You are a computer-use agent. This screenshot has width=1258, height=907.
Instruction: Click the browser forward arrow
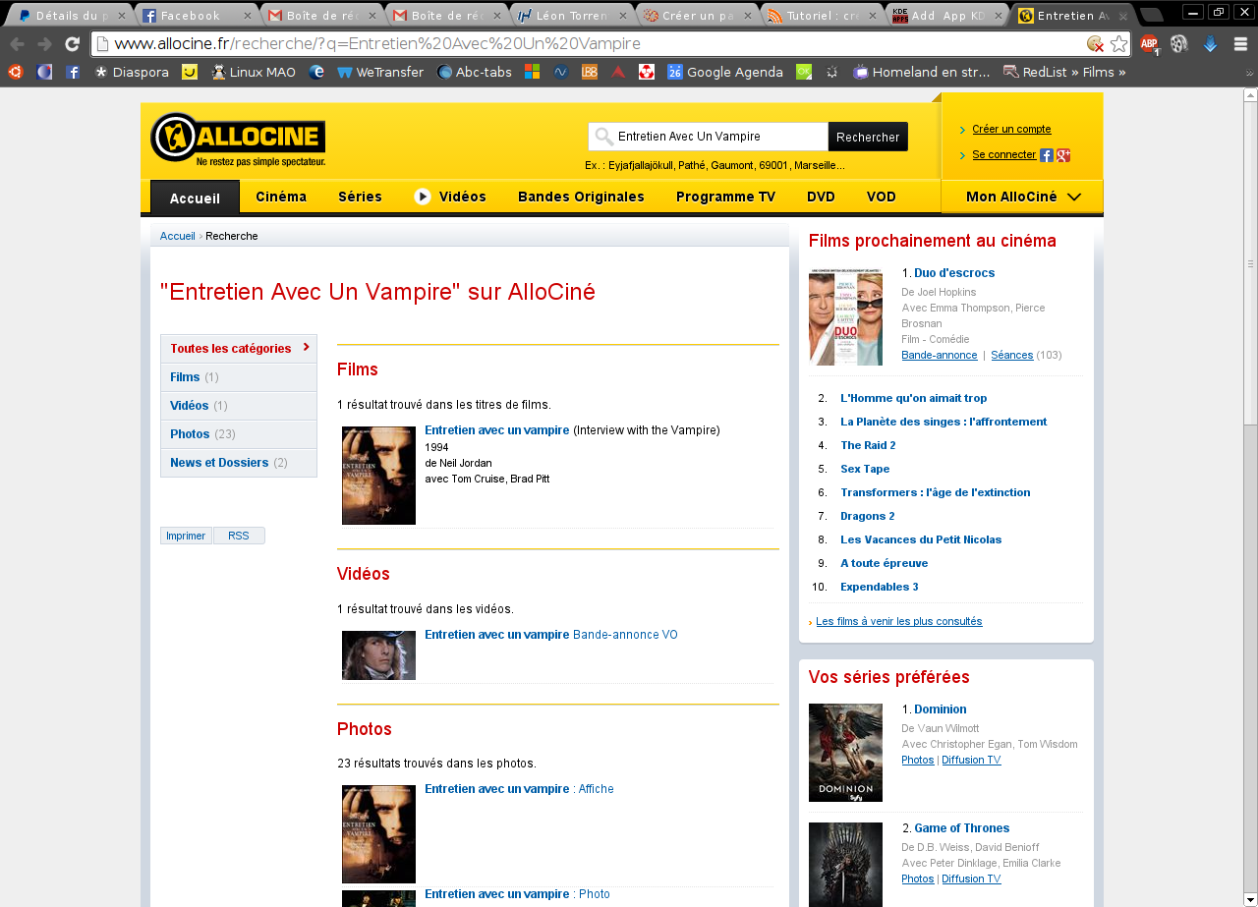click(x=44, y=44)
